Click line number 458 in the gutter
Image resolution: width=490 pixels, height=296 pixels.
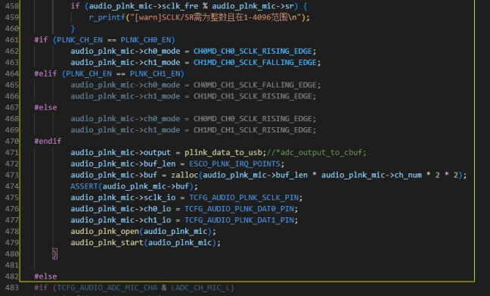[x=12, y=6]
